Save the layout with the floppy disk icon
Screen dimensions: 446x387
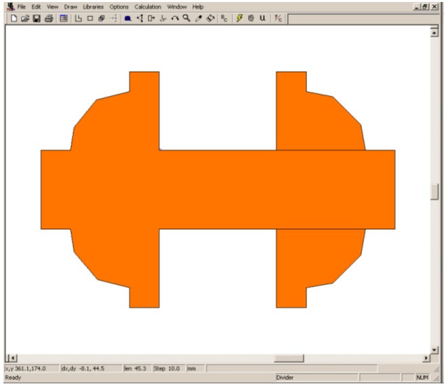pyautogui.click(x=37, y=19)
